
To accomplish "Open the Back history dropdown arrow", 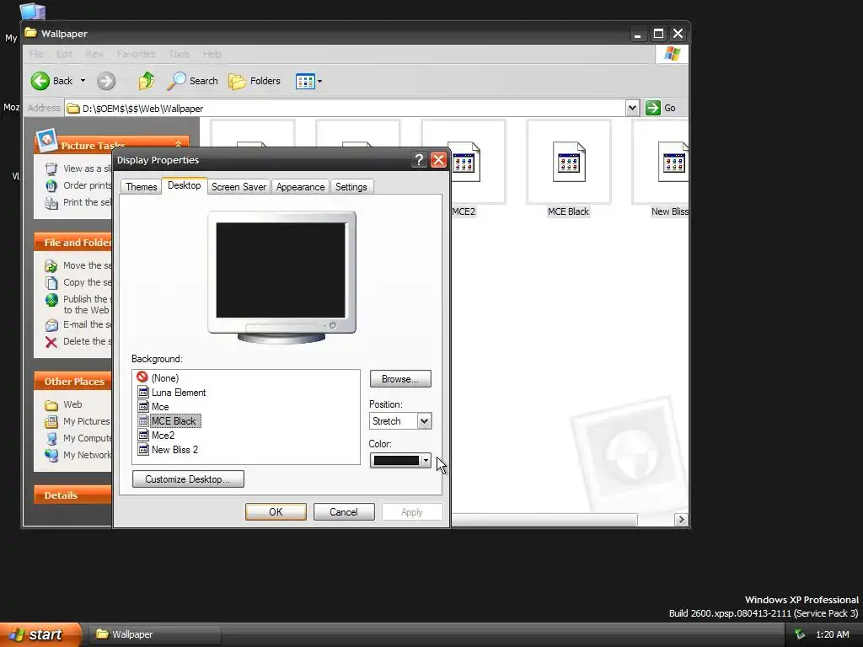I will [83, 81].
